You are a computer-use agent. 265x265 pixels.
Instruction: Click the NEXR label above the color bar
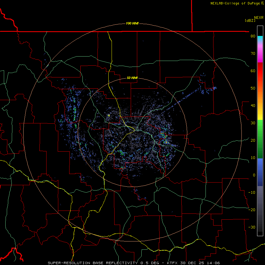pos(259,18)
